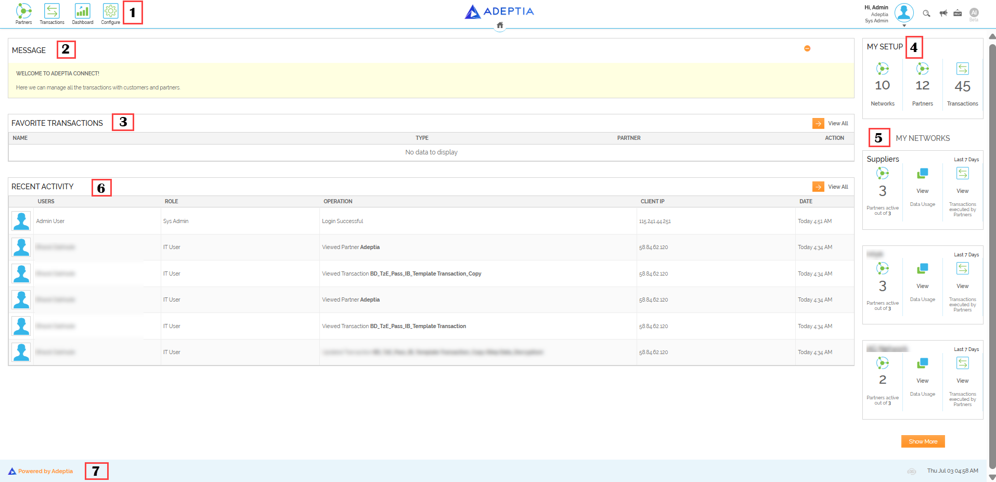Open the Configure gear icon
Screen dimensions: 996x482
[110, 14]
